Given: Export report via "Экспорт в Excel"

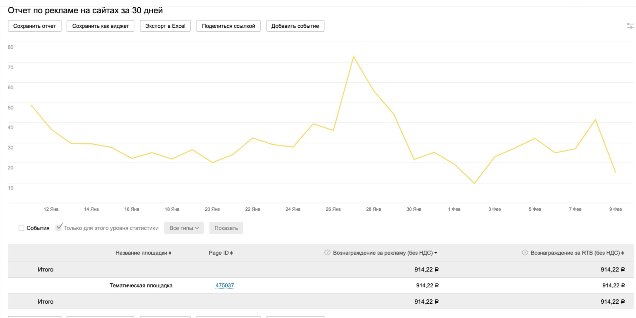Looking at the screenshot, I should (165, 26).
